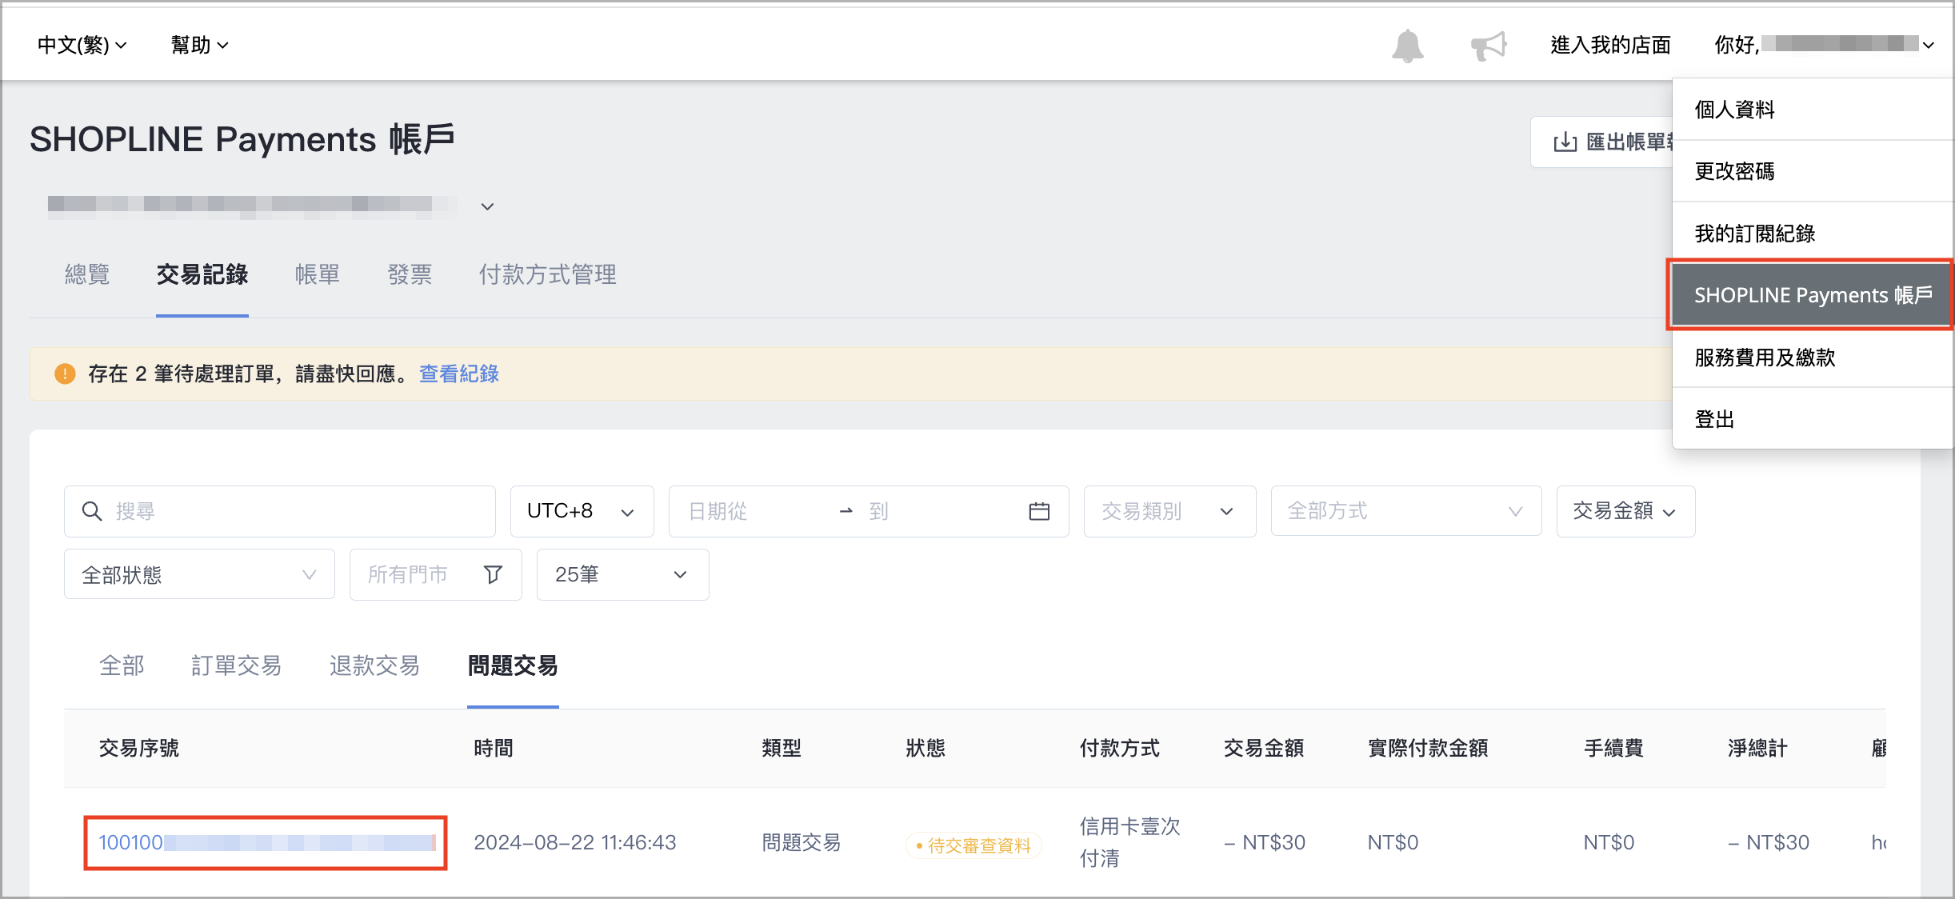Click the 信用卡壹次付清 payment method cell

coord(1129,842)
